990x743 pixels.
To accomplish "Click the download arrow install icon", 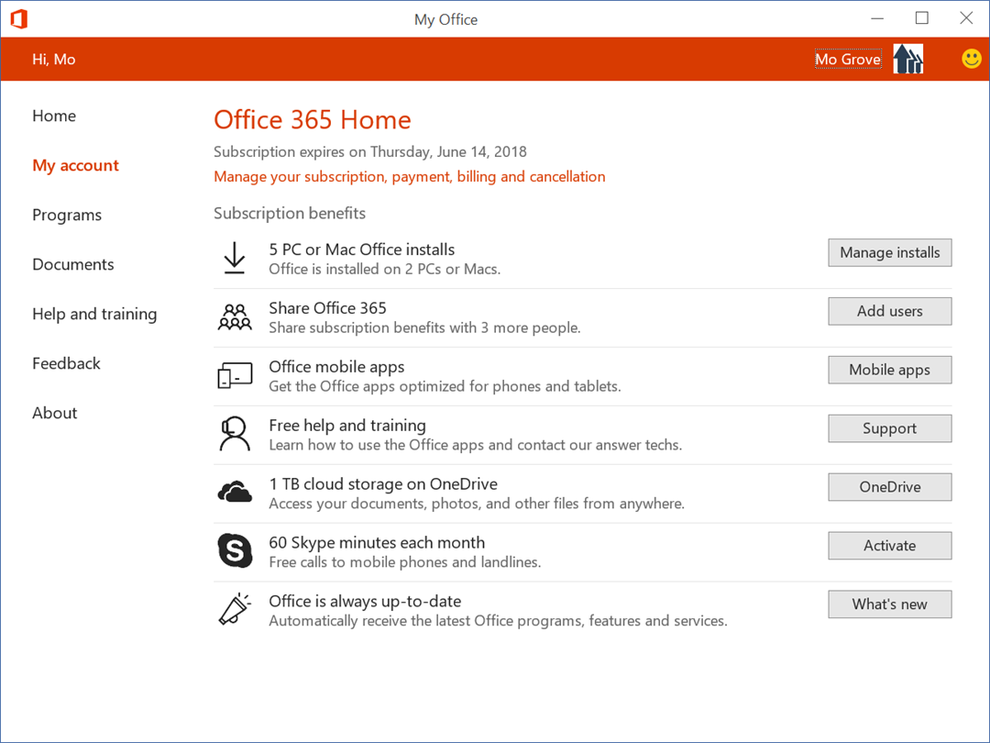I will point(235,258).
